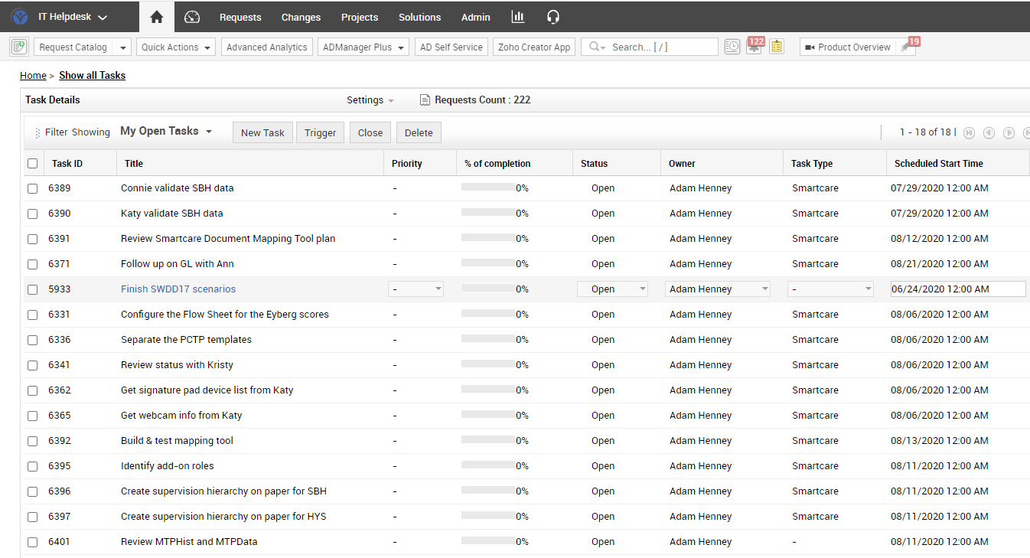Click 'Identify add-on roles' task title
1030x558 pixels.
168,466
